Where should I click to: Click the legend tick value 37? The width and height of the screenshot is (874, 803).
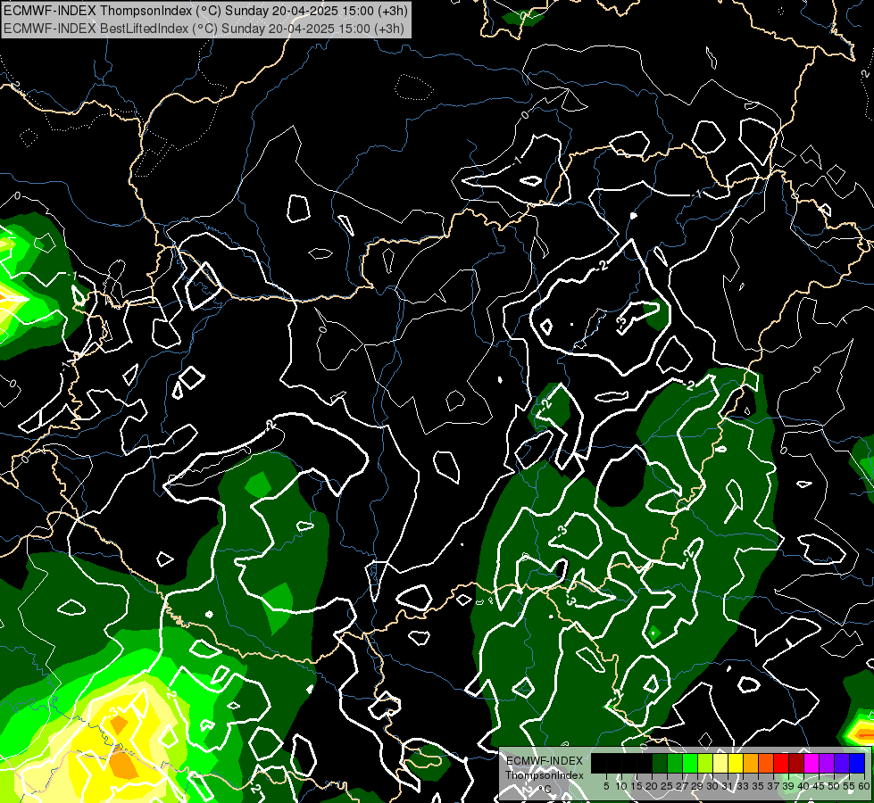coord(773,786)
